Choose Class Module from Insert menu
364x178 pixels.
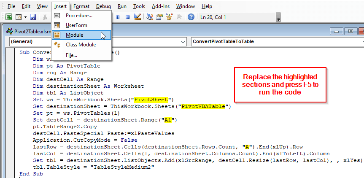[81, 45]
